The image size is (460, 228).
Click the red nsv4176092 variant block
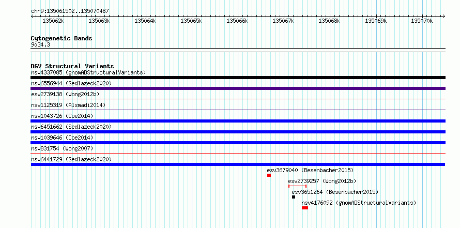(x=305, y=208)
